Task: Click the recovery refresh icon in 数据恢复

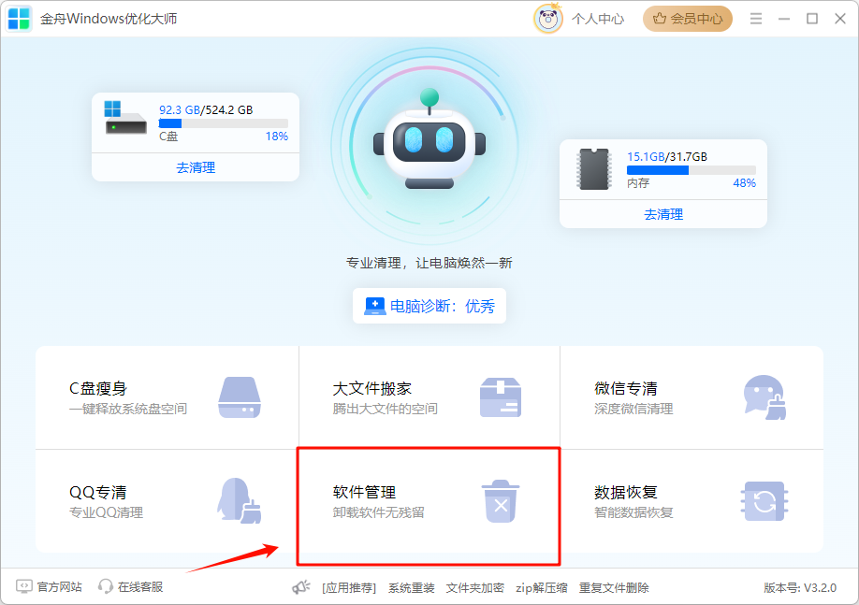Action: (x=764, y=501)
